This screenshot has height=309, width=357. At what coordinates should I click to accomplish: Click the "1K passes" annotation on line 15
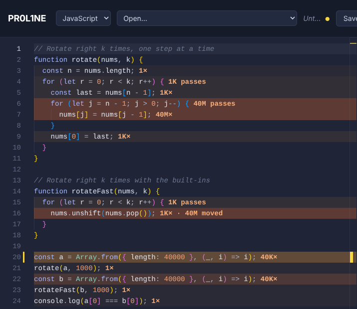tap(187, 202)
